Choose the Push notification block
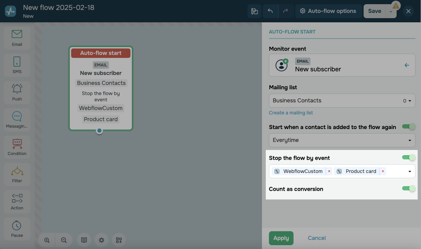The width and height of the screenshot is (421, 249). coord(17,92)
